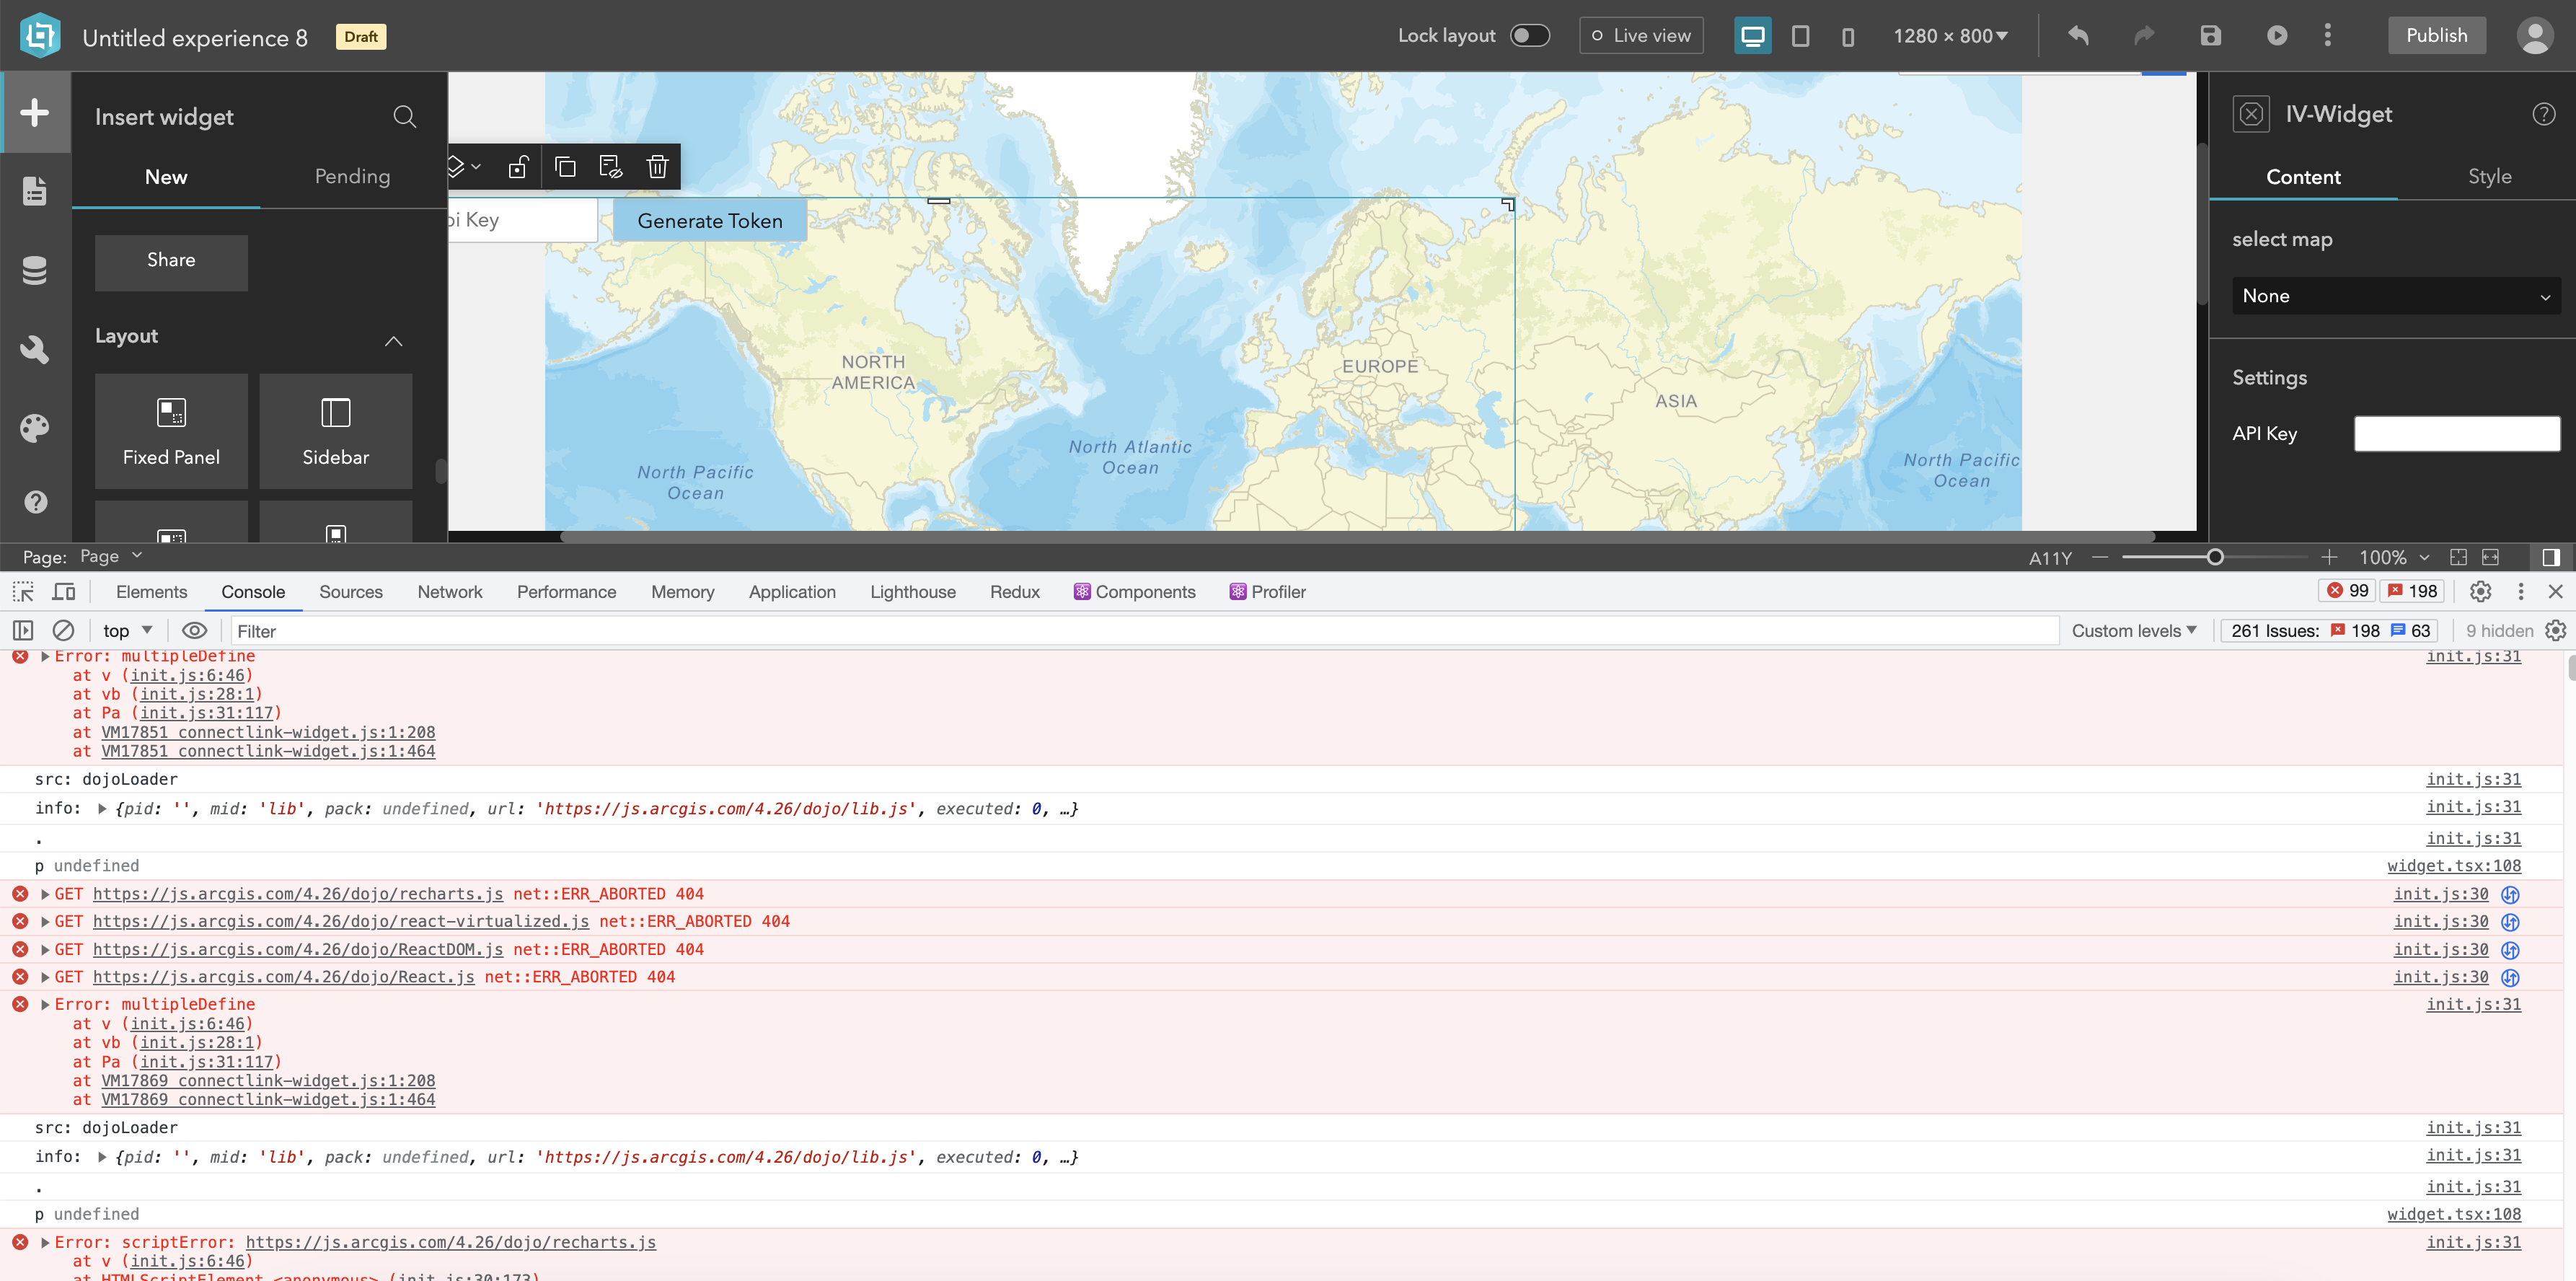Switch to the Pending tab
This screenshot has width=2576, height=1281.
tap(352, 176)
